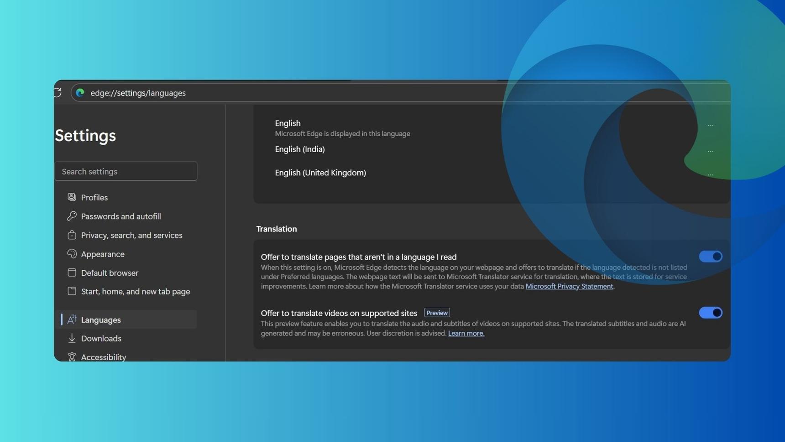785x442 pixels.
Task: Click the Start, home, and new tab page icon
Action: click(72, 291)
